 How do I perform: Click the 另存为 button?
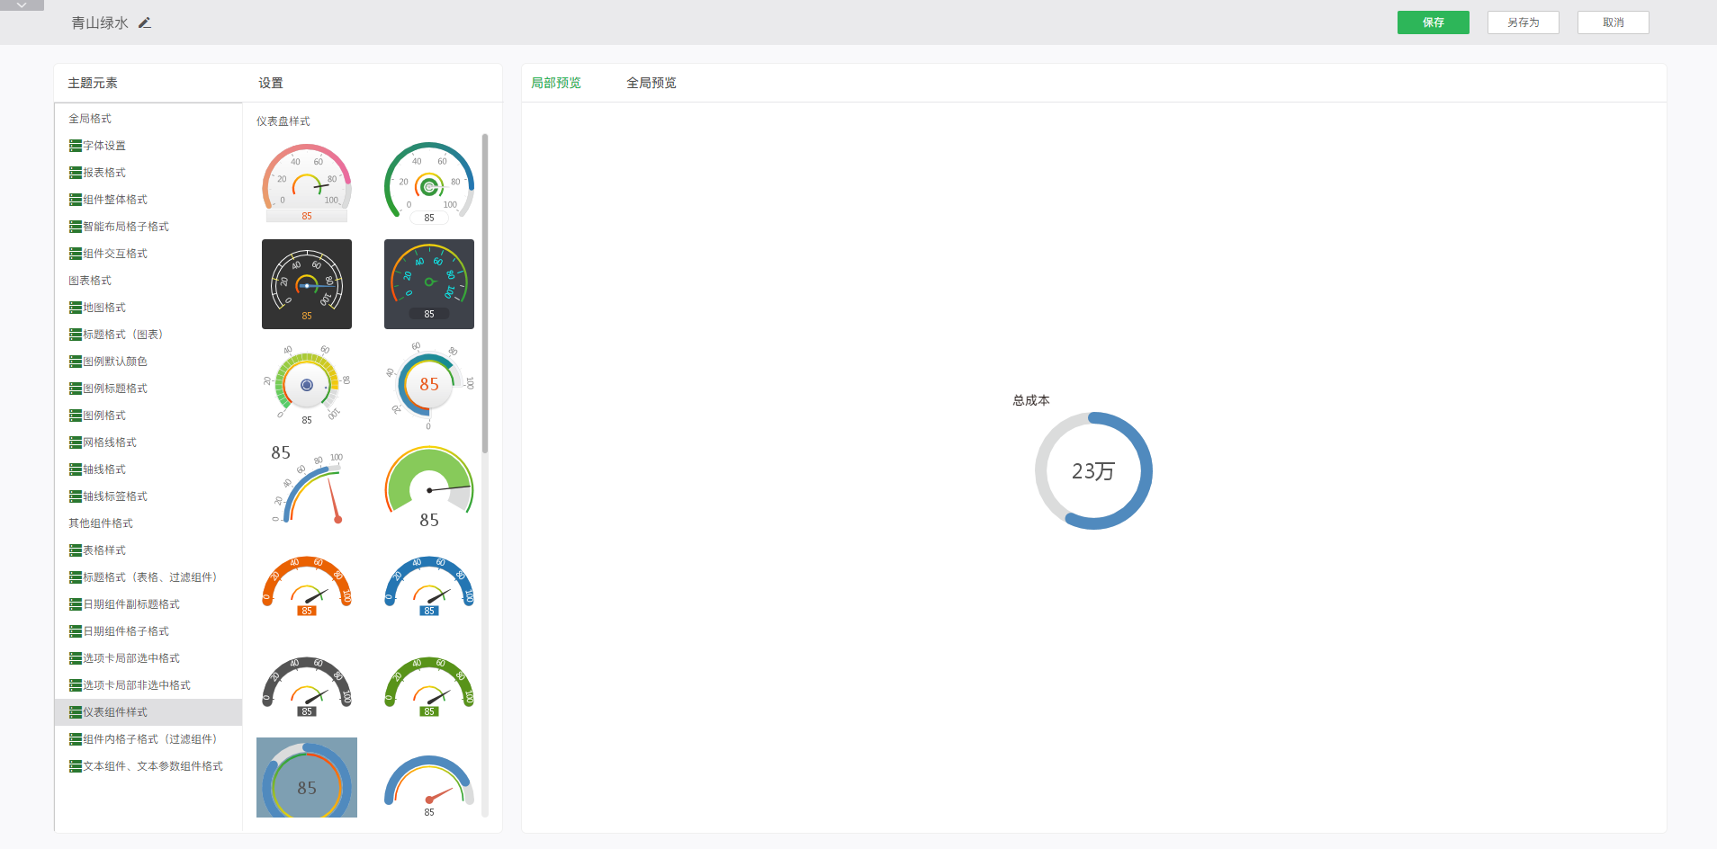pos(1523,22)
